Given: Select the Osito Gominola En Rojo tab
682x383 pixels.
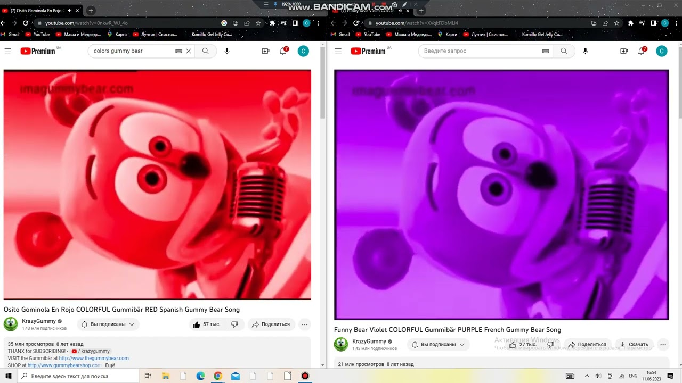Looking at the screenshot, I should click(40, 11).
